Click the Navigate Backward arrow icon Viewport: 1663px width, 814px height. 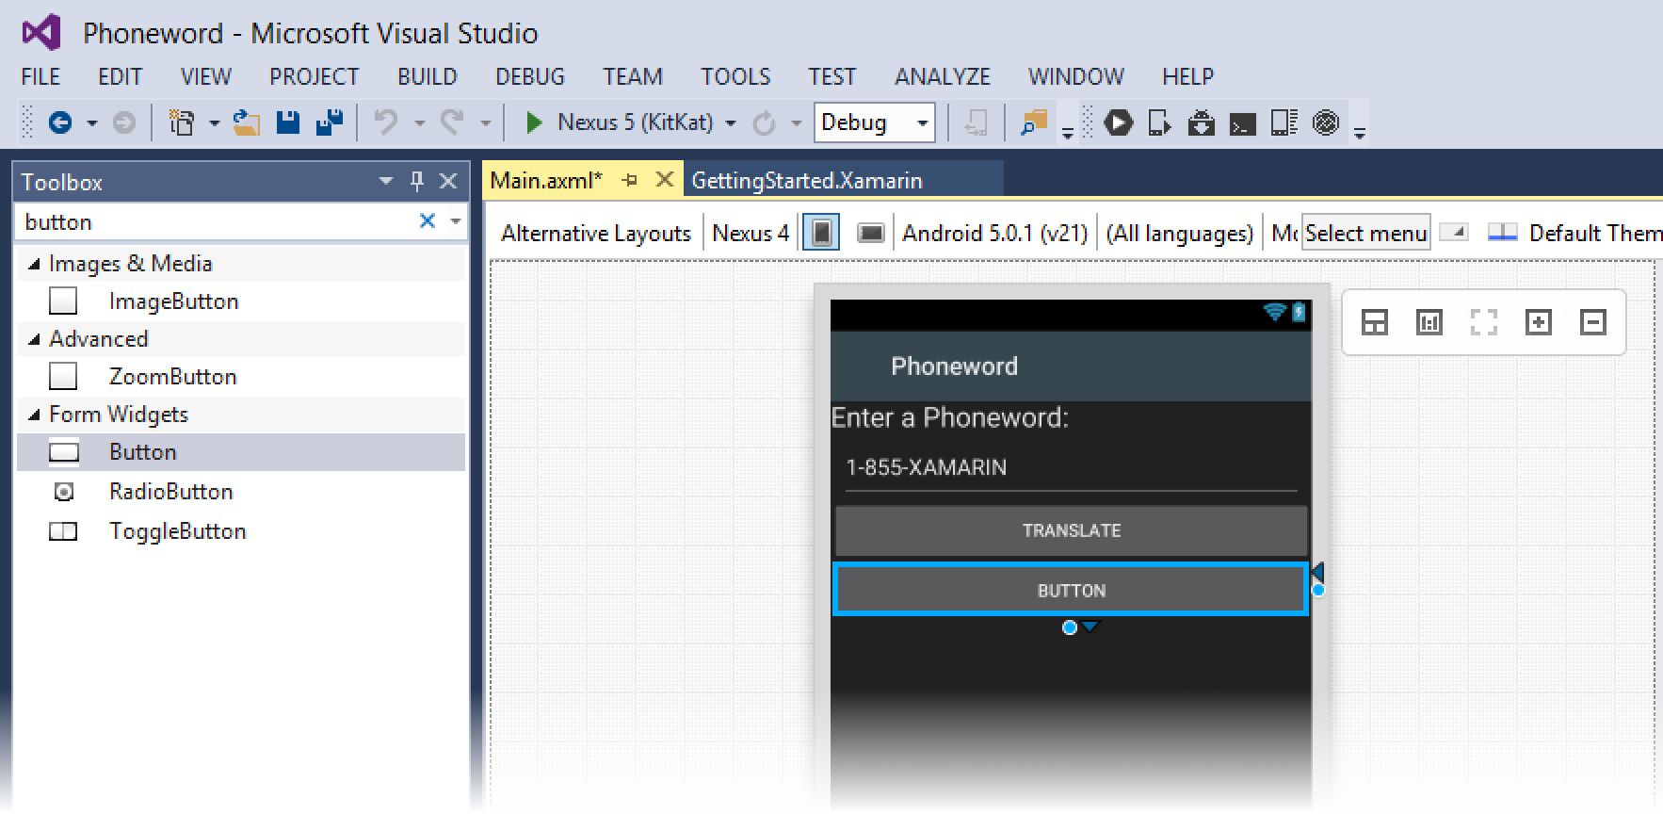pyautogui.click(x=59, y=122)
